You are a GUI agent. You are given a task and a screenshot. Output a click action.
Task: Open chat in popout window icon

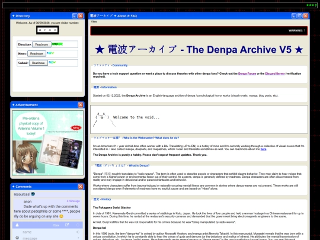tap(67, 225)
